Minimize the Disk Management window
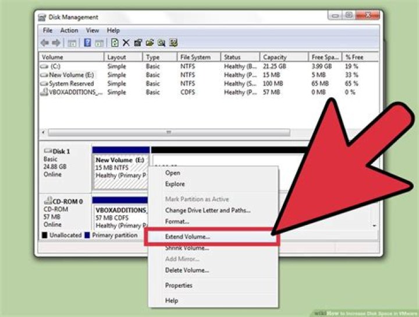419x317 pixels. point(335,16)
